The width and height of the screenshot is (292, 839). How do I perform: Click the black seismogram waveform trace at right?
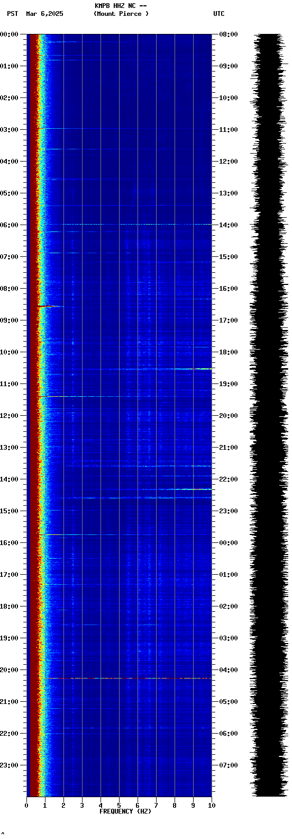[270, 415]
